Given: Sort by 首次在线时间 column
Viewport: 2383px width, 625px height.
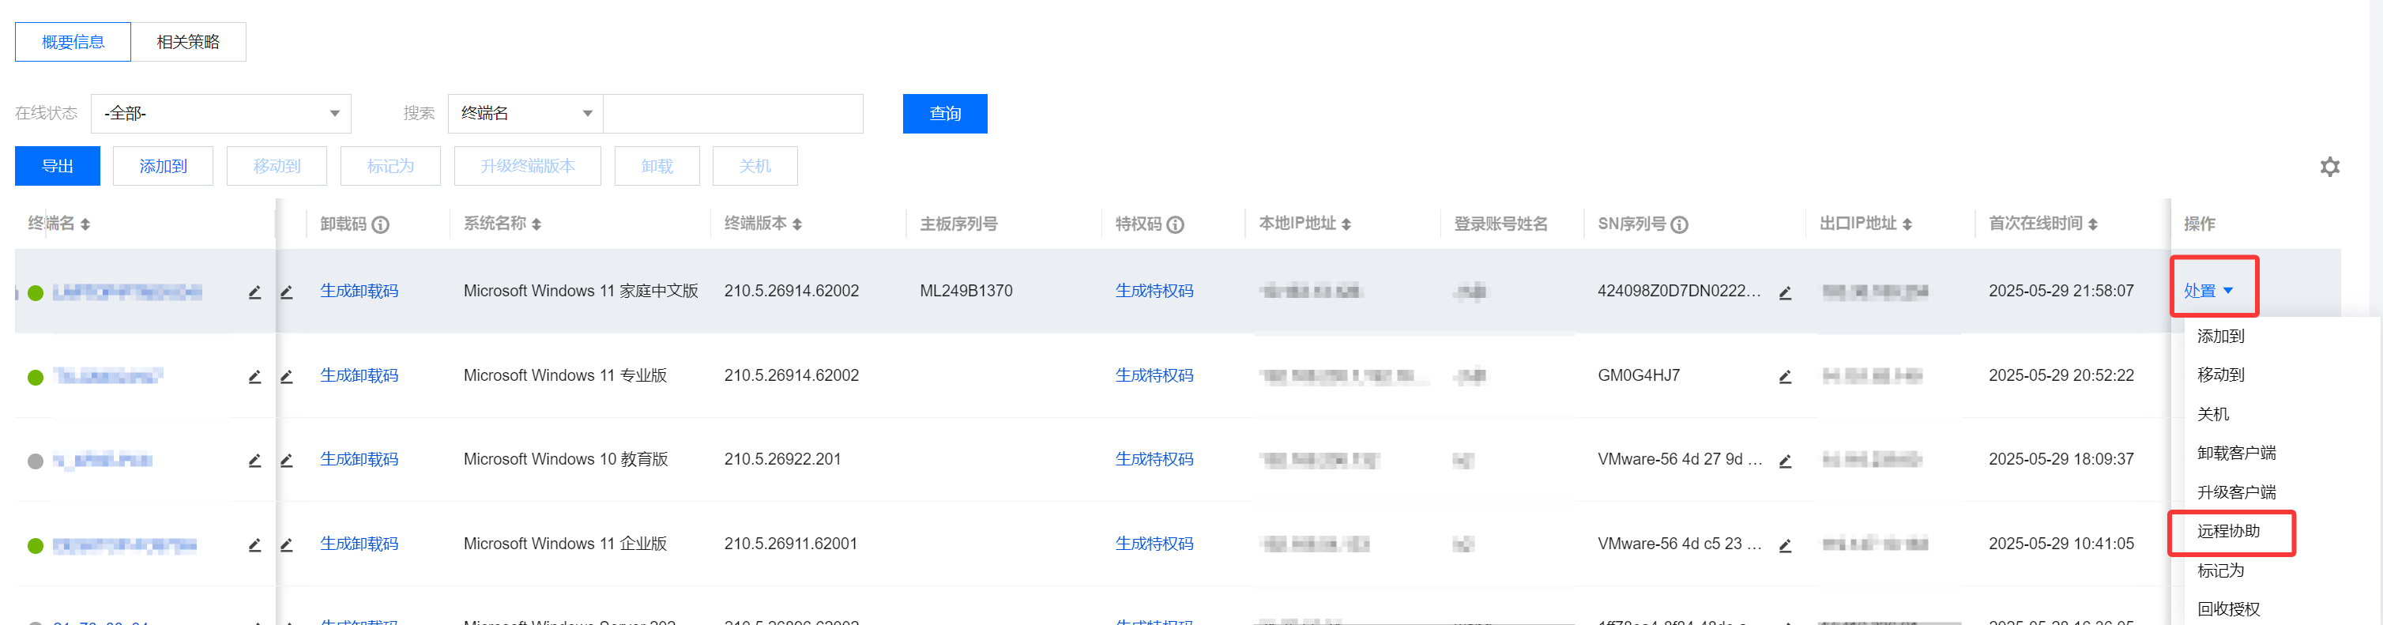Looking at the screenshot, I should (x=2092, y=224).
